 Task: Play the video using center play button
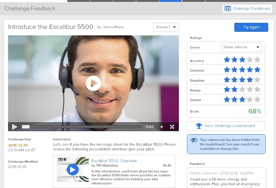[93, 83]
